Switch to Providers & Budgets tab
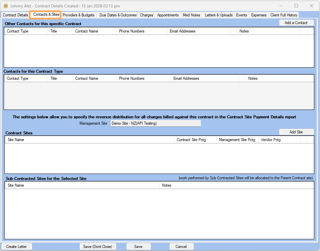The height and width of the screenshot is (251, 320). click(x=78, y=15)
